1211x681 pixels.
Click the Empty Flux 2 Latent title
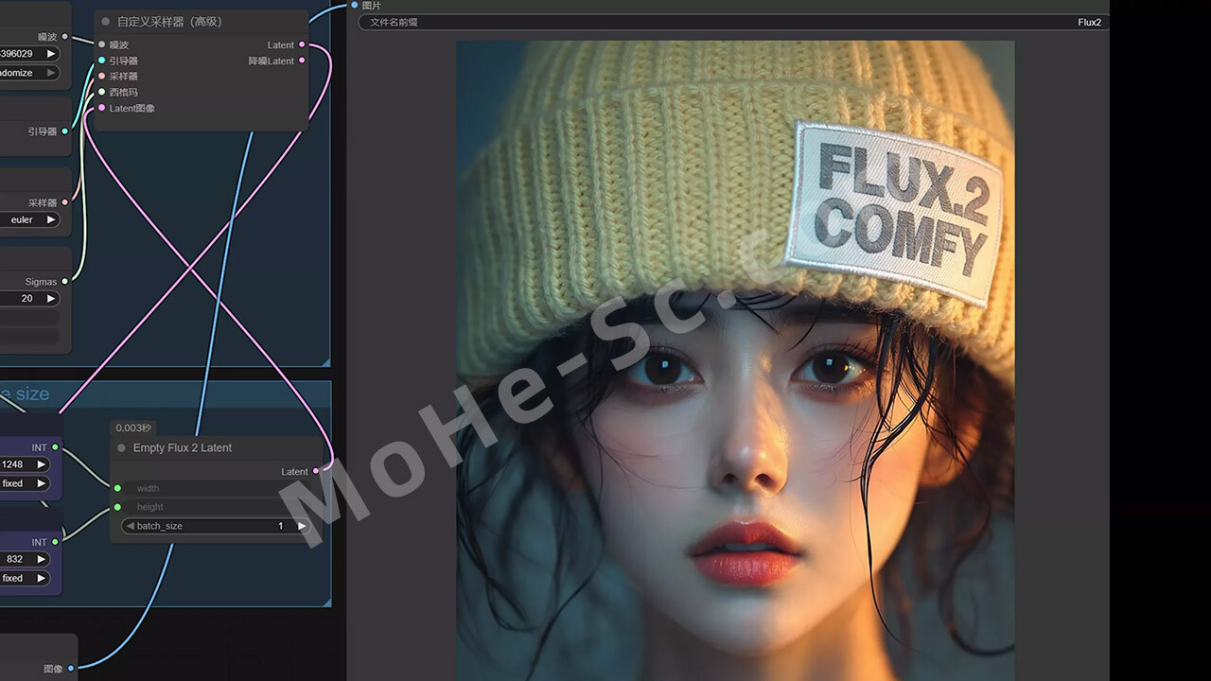(183, 447)
